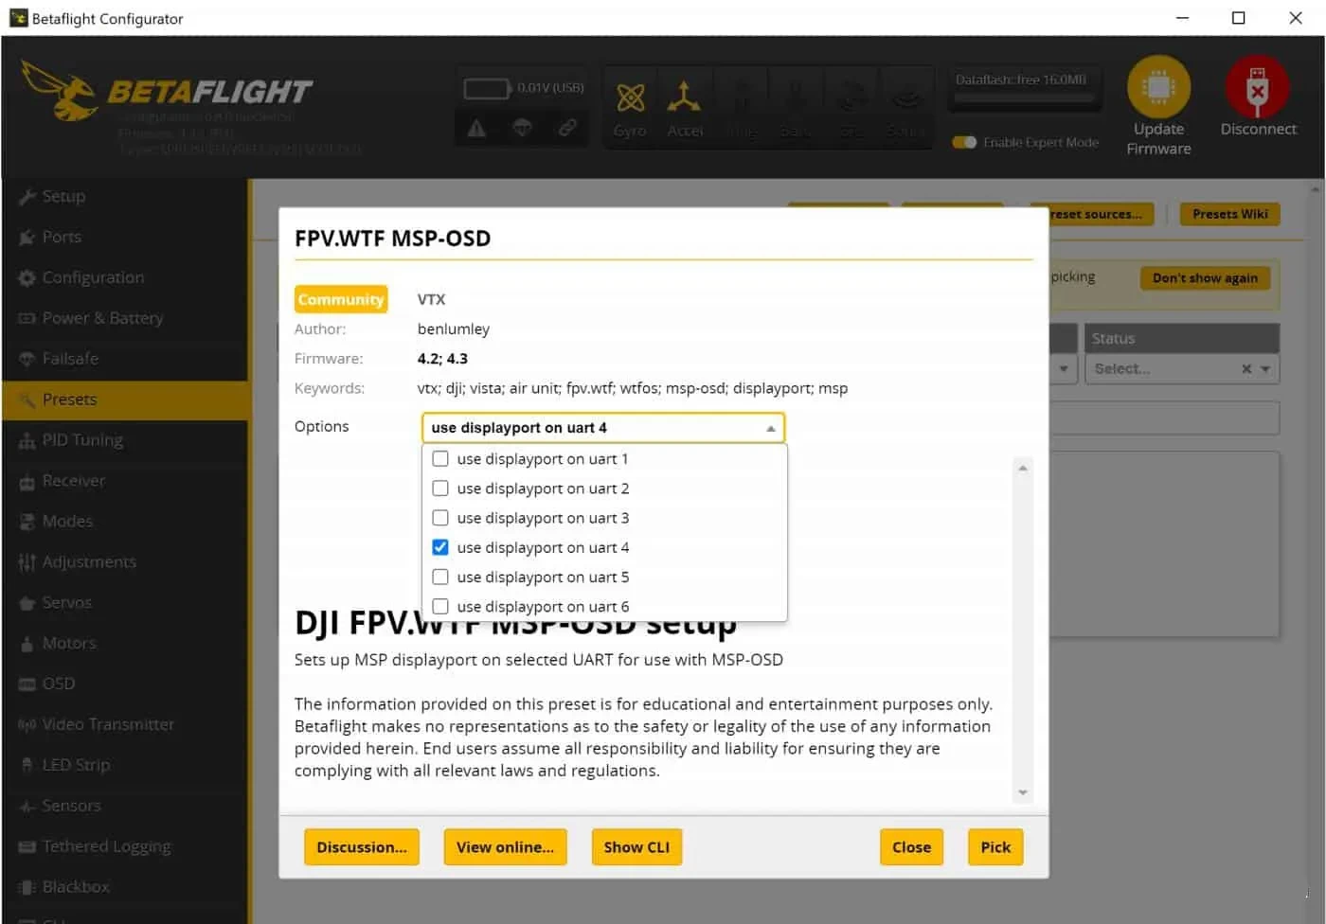Click the presets search input field
Viewport: 1326px width, 924px height.
click(1164, 418)
